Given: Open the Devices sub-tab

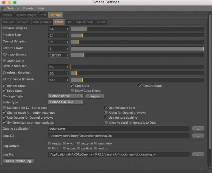Looking at the screenshot, I should (9, 22).
